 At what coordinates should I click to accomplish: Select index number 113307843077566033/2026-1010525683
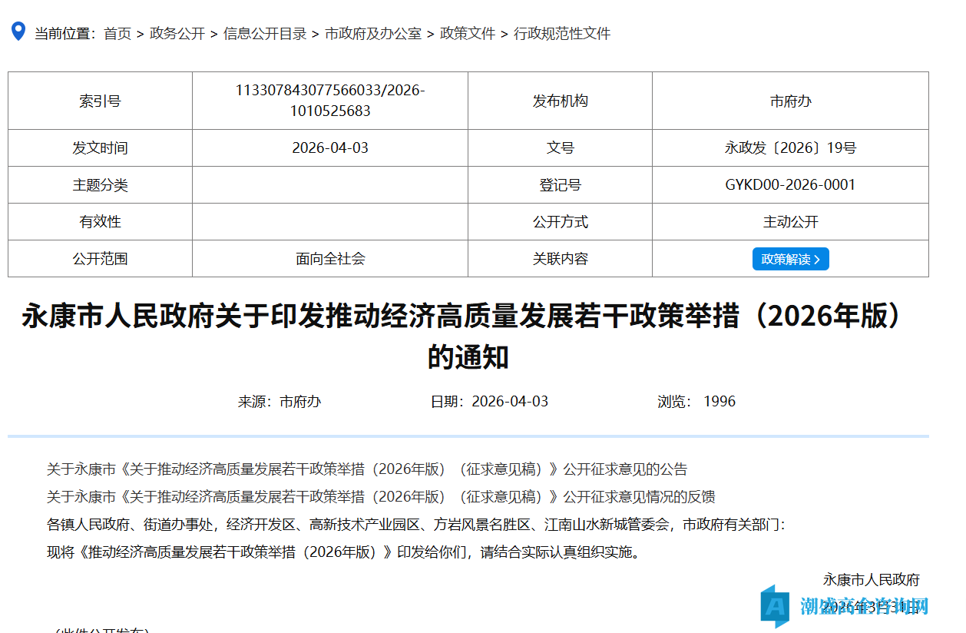330,101
